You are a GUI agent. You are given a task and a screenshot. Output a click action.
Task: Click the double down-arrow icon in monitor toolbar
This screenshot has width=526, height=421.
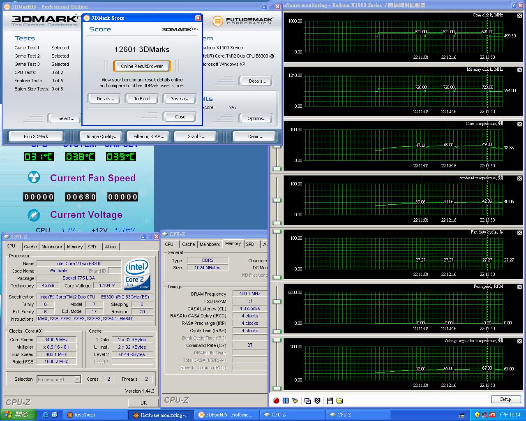pos(317,400)
